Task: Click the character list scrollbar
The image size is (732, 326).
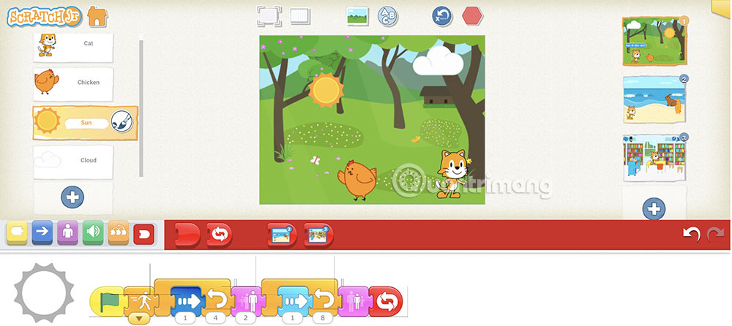Action: point(141,108)
